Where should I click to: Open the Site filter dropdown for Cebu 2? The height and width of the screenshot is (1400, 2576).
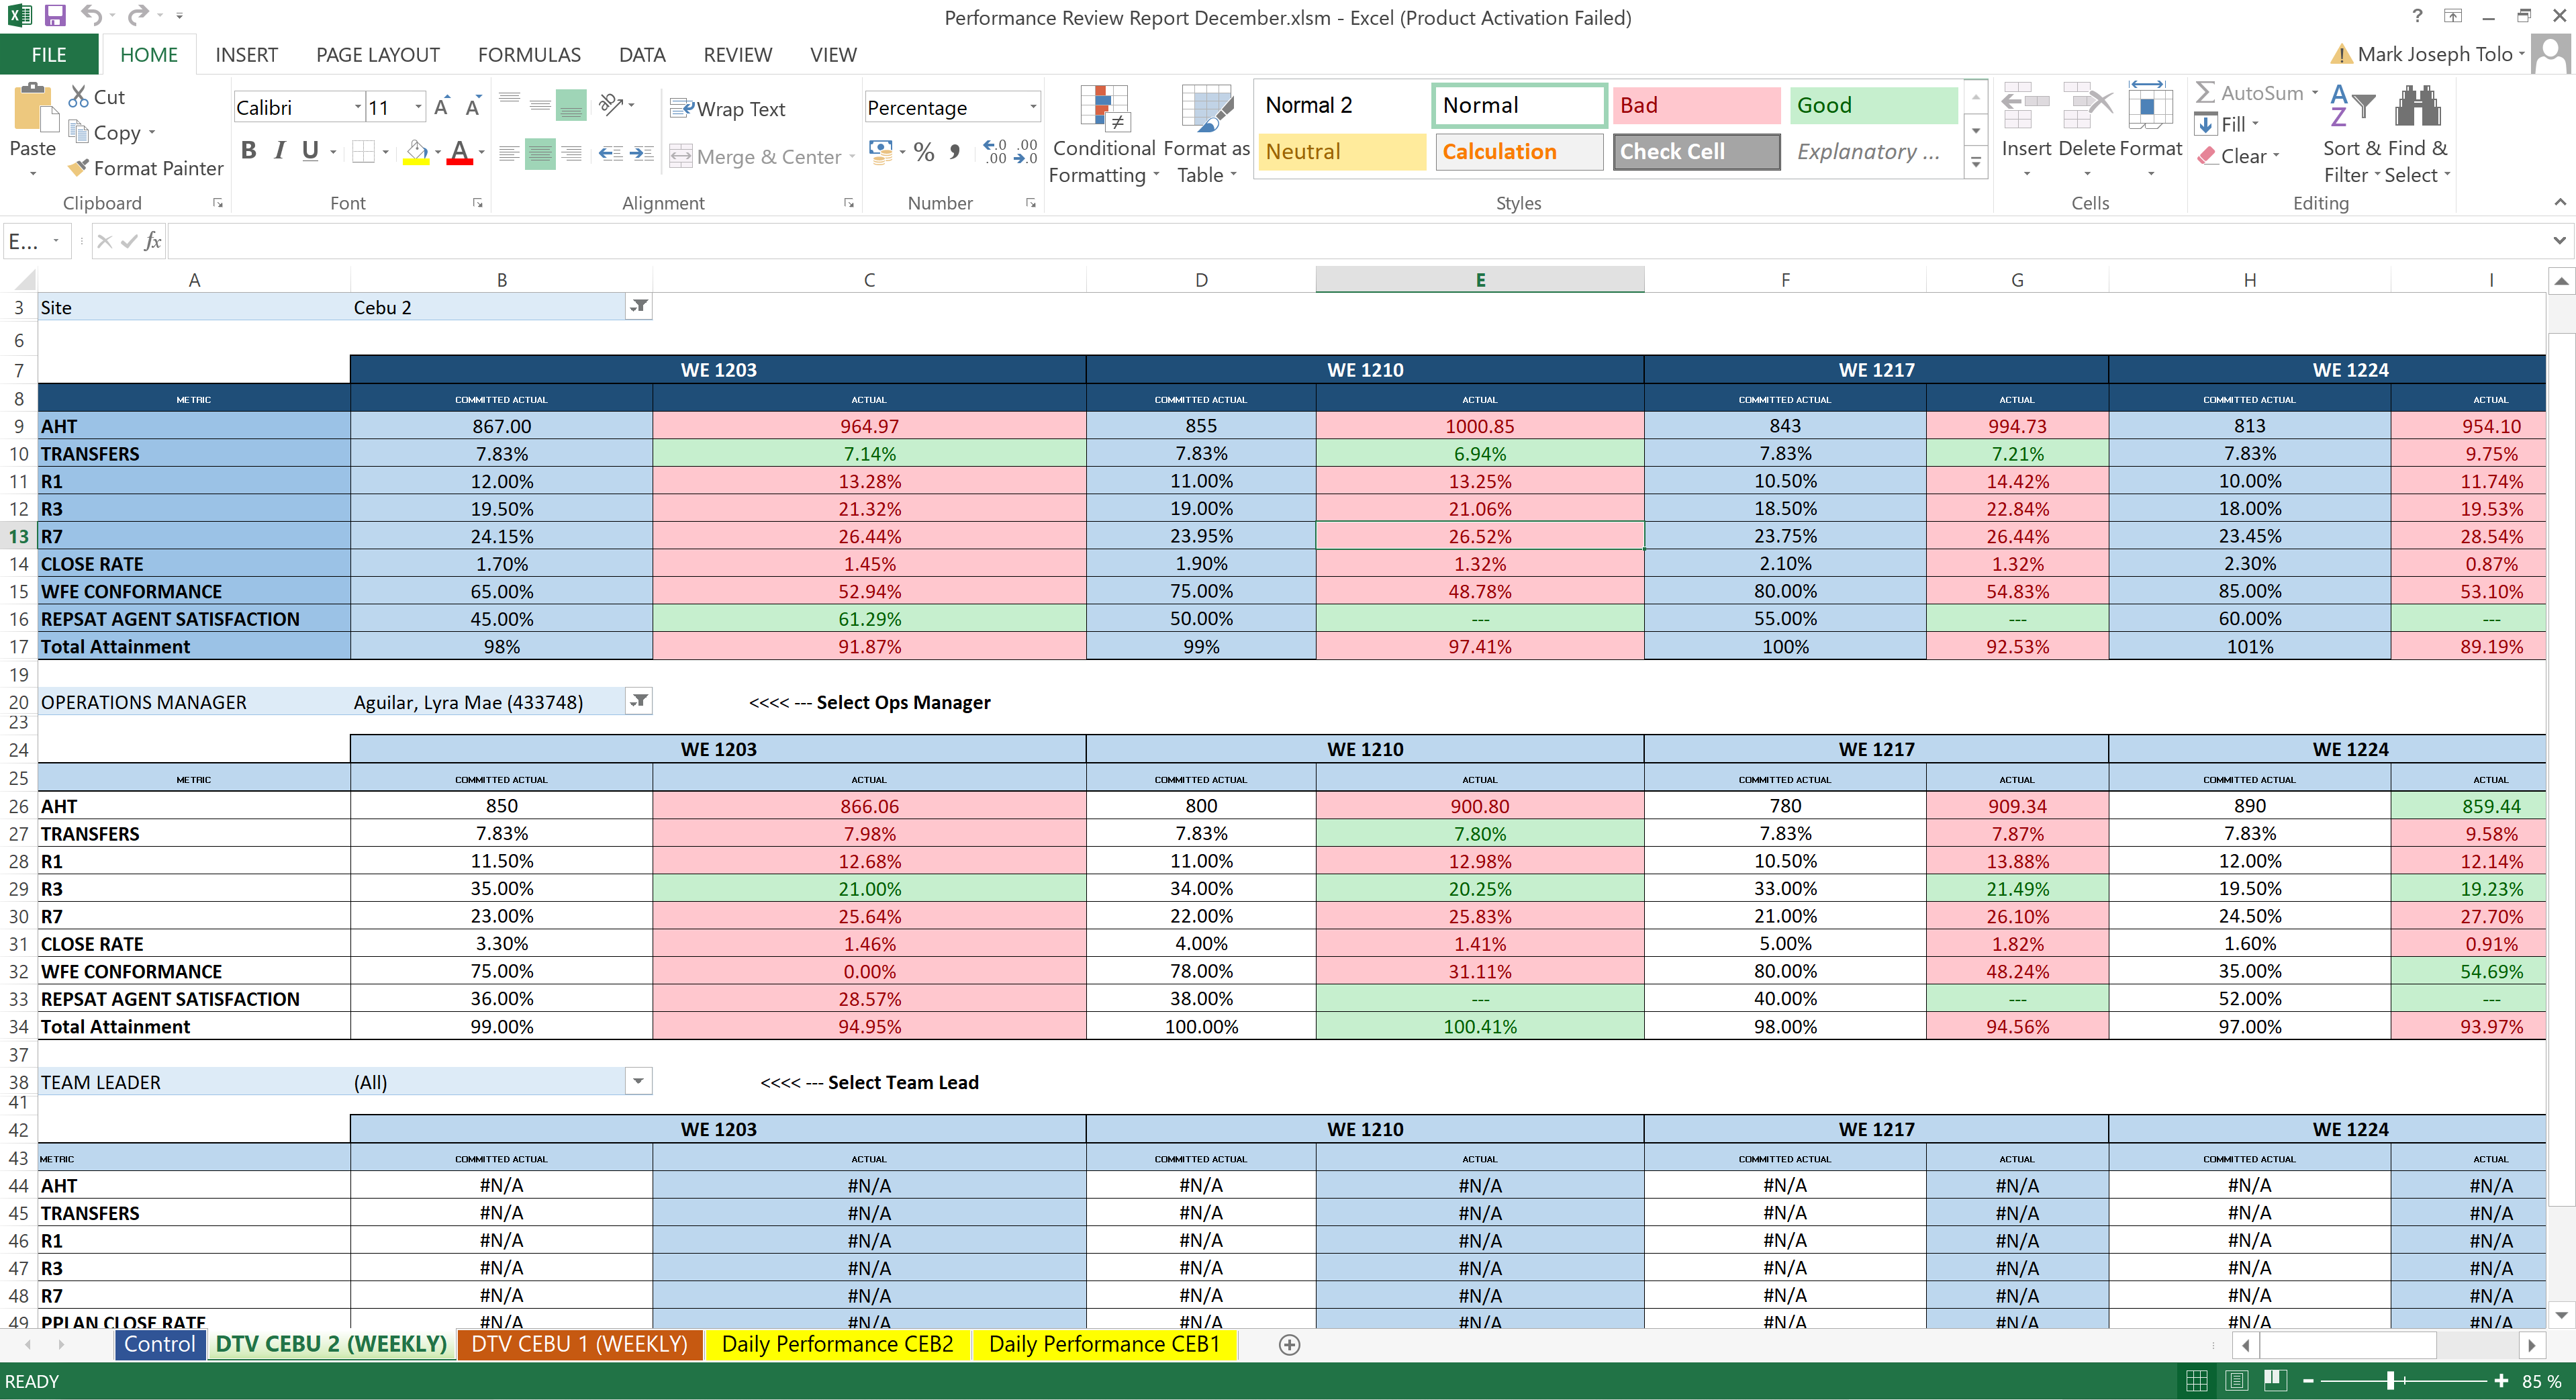(638, 307)
